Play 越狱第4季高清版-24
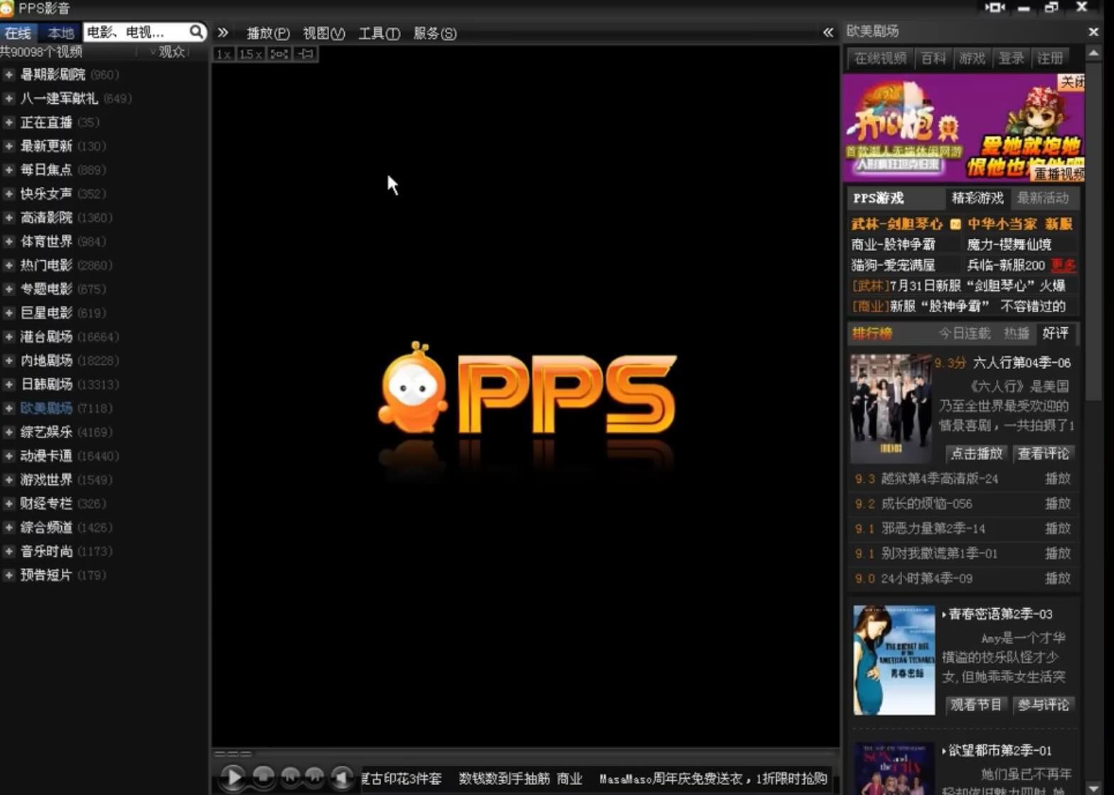The height and width of the screenshot is (795, 1114). coord(1057,479)
